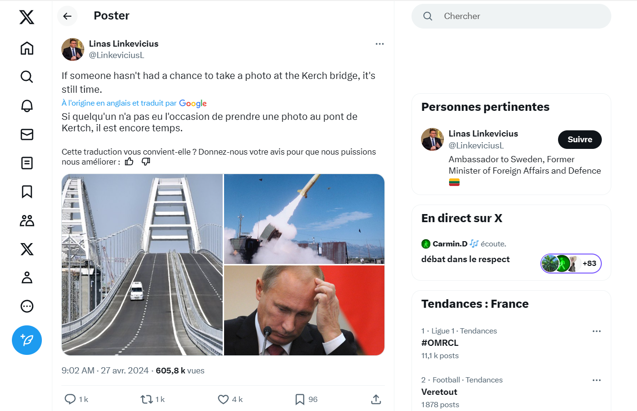Screen dimensions: 637x411
Task: Open Communities people icon
Action: tap(27, 220)
